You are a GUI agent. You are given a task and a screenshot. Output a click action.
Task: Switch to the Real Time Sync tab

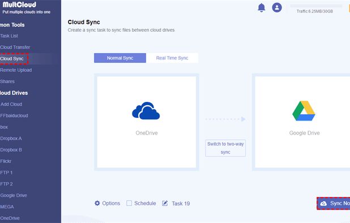(172, 58)
